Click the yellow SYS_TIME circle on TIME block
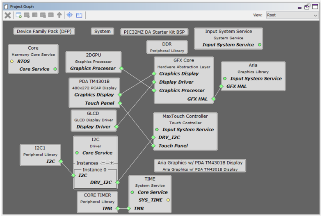The height and width of the screenshot is (217, 322). [x=168, y=200]
